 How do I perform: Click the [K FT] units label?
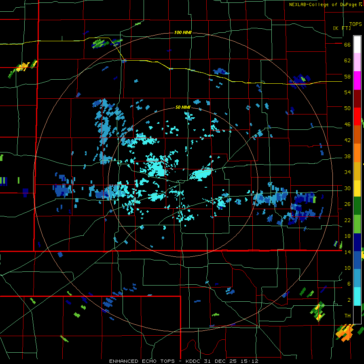342,28
